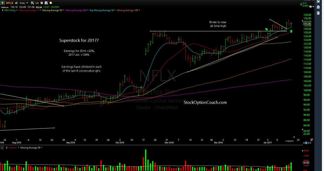Expand the Exp Moving Average 10 dropdown
The width and height of the screenshot is (324, 171).
pos(115,10)
